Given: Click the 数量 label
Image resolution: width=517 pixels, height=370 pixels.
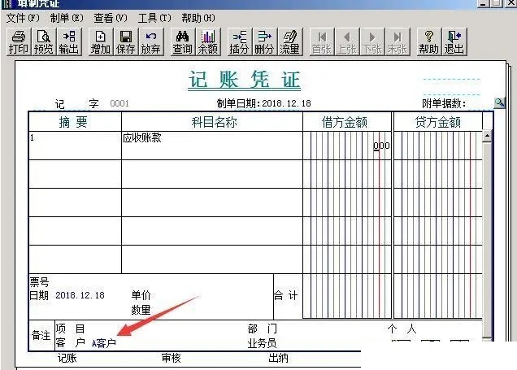Looking at the screenshot, I should pyautogui.click(x=141, y=310).
